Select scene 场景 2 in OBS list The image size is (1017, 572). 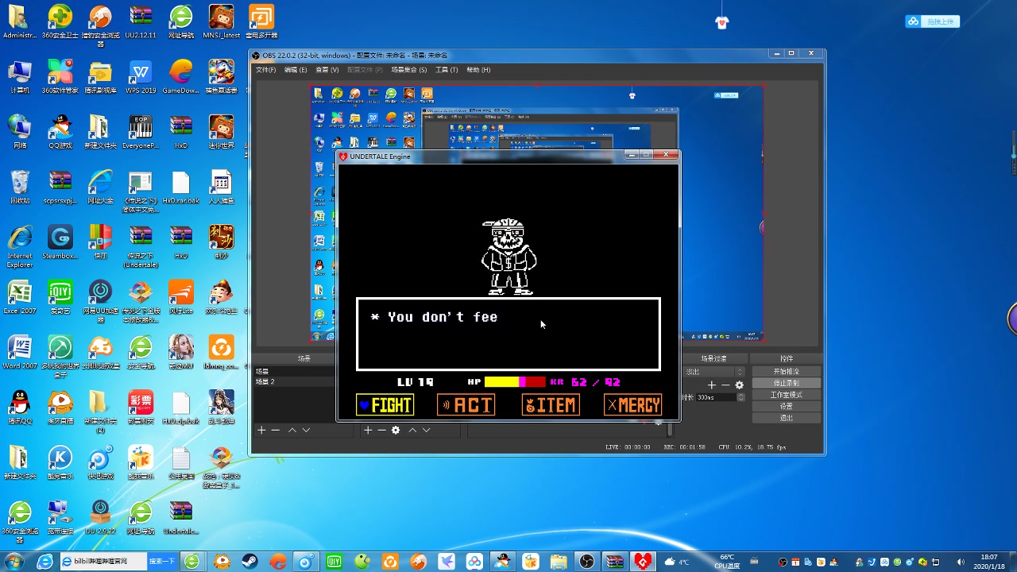coord(295,382)
